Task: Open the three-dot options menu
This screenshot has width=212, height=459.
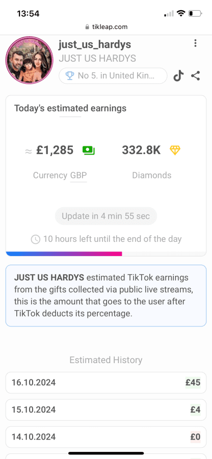Action: click(x=195, y=43)
